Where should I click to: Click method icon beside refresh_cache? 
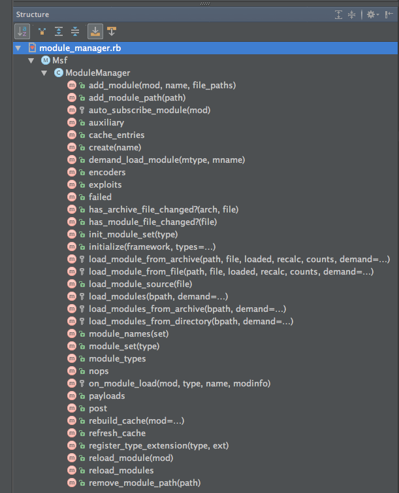72,433
